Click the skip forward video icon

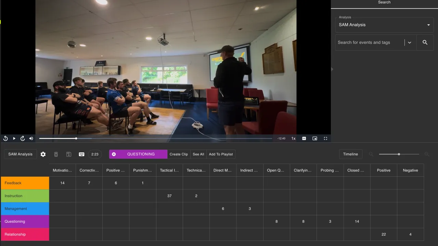click(23, 138)
